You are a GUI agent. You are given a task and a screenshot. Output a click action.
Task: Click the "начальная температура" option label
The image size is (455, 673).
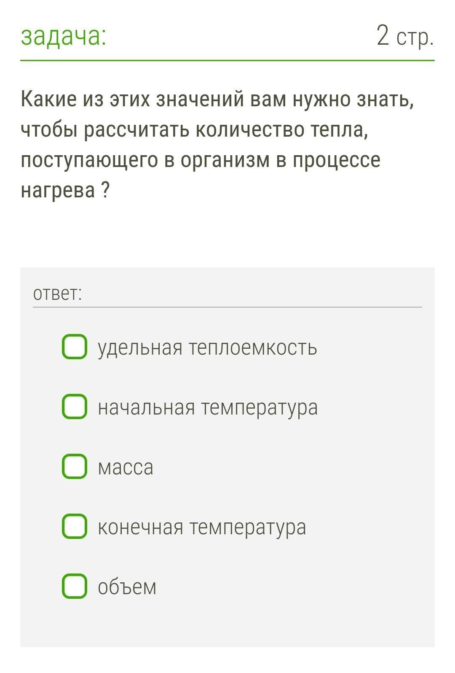(208, 407)
